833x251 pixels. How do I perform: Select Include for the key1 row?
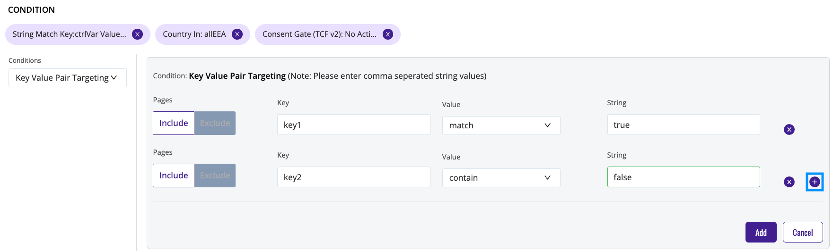pyautogui.click(x=174, y=123)
